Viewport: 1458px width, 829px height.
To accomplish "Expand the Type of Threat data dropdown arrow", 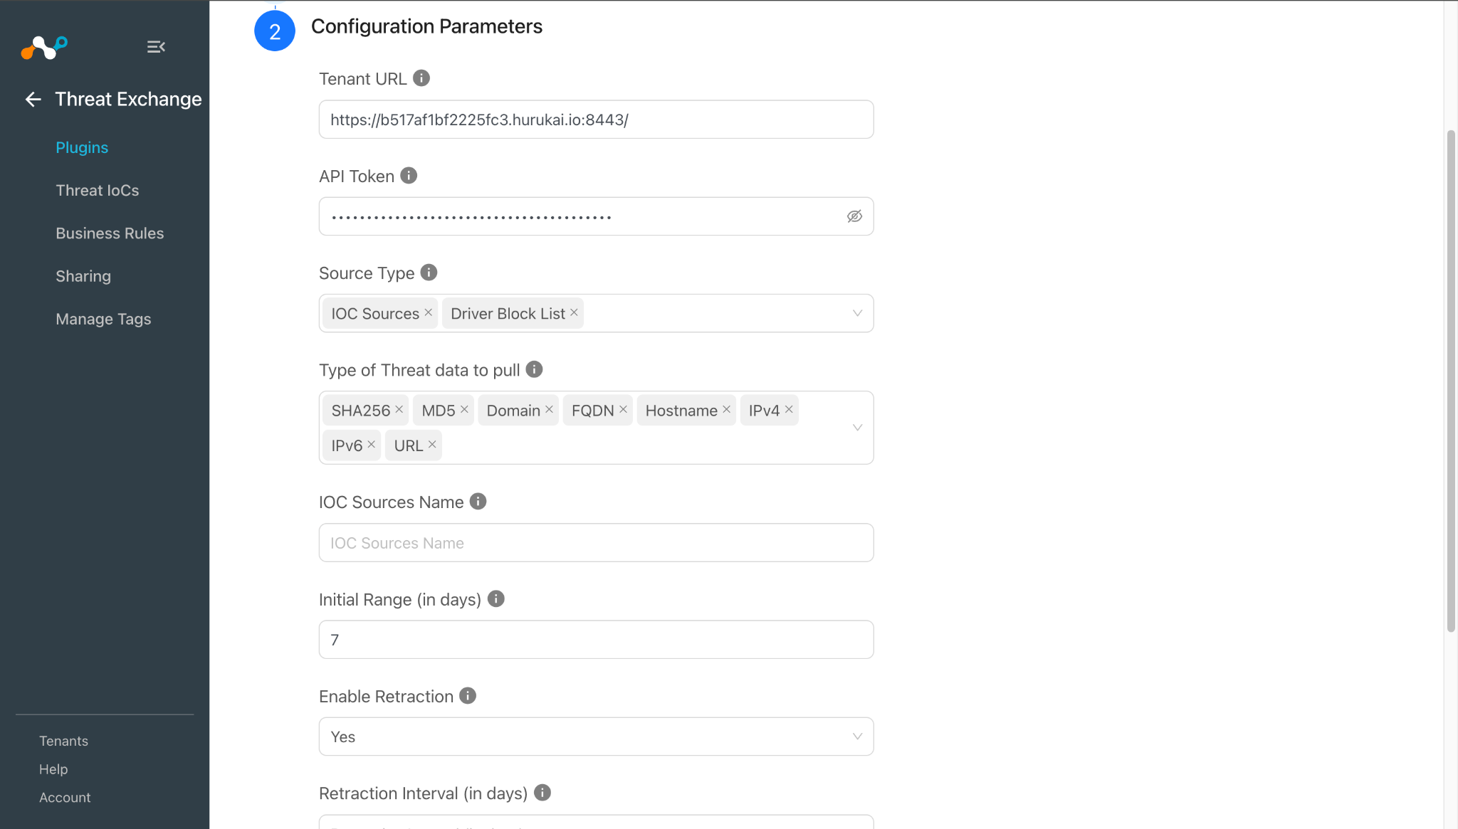I will coord(857,428).
